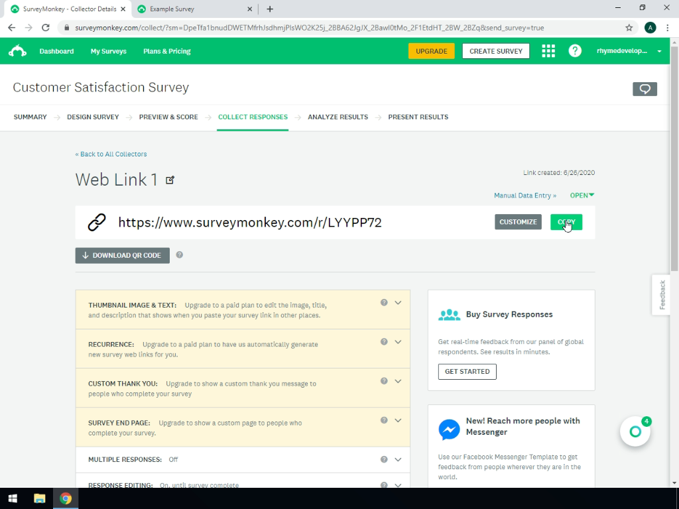Go to Analyze Results step
679x509 pixels.
tap(338, 117)
